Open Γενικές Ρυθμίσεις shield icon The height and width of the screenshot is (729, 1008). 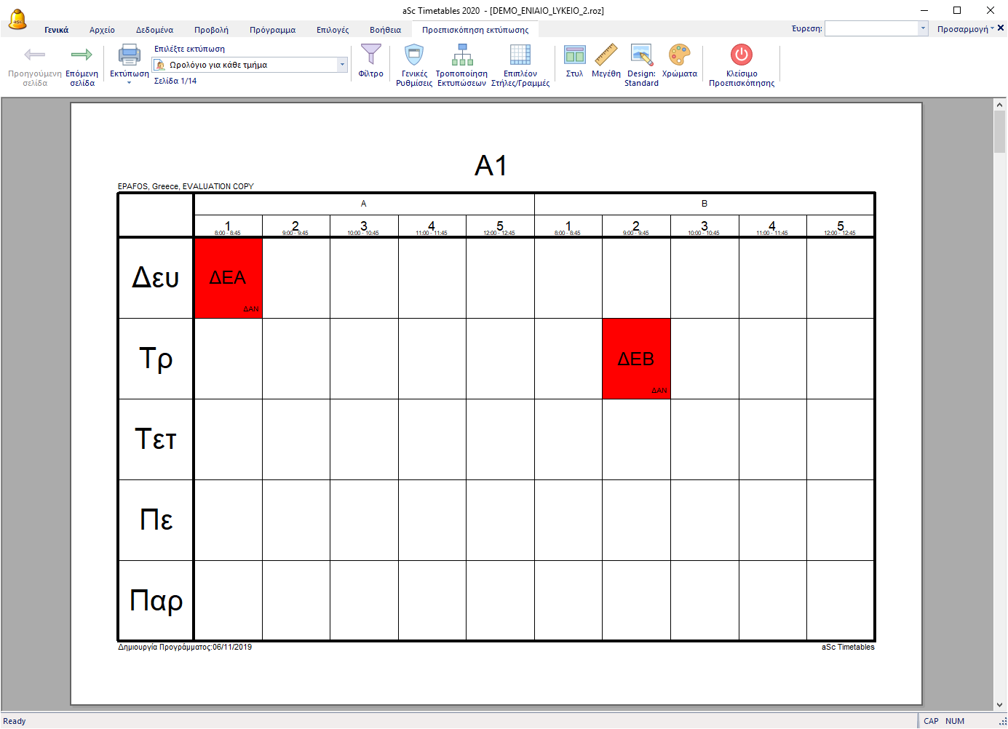point(414,55)
